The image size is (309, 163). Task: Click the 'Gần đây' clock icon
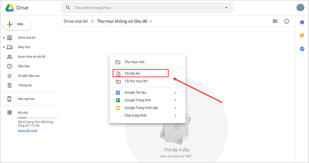[x=9, y=66]
